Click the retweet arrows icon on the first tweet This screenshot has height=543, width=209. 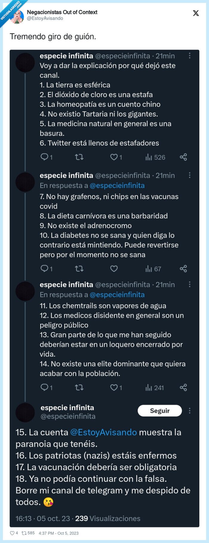click(x=79, y=157)
